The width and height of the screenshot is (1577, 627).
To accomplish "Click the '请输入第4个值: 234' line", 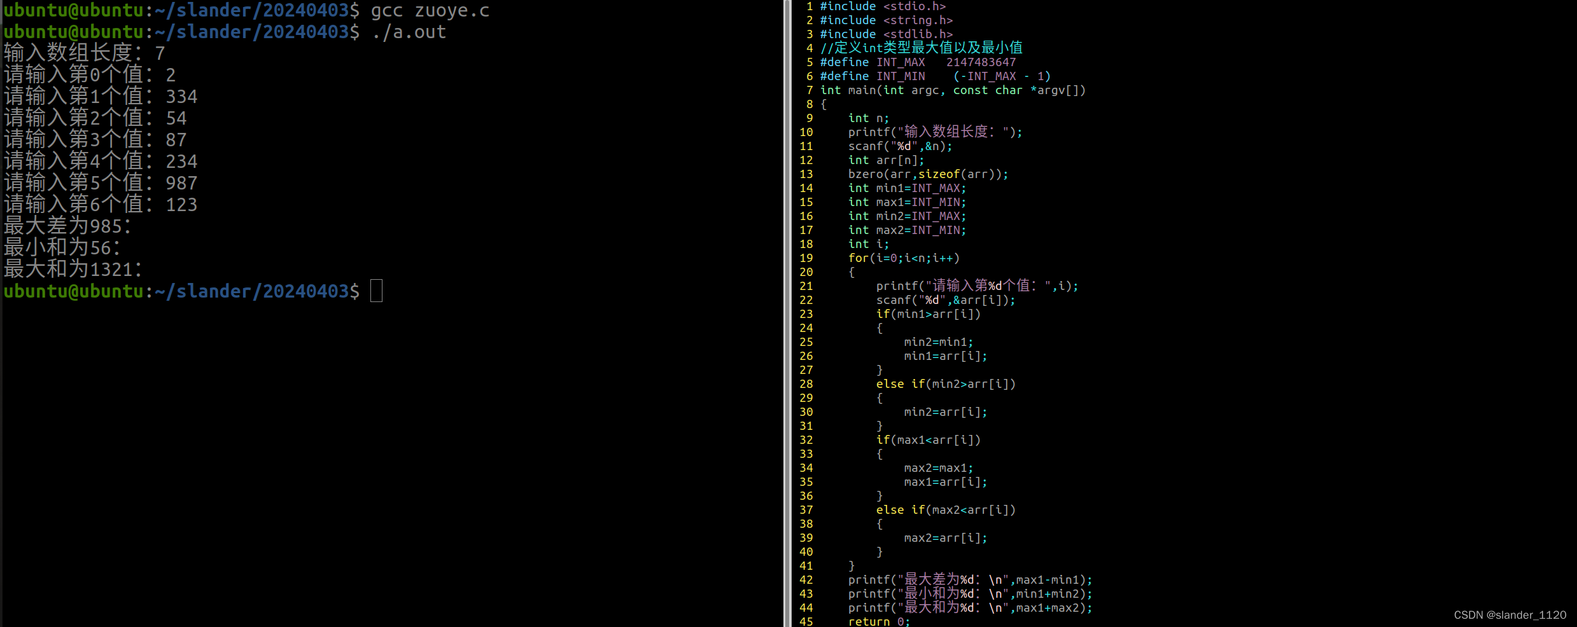I will 101,162.
